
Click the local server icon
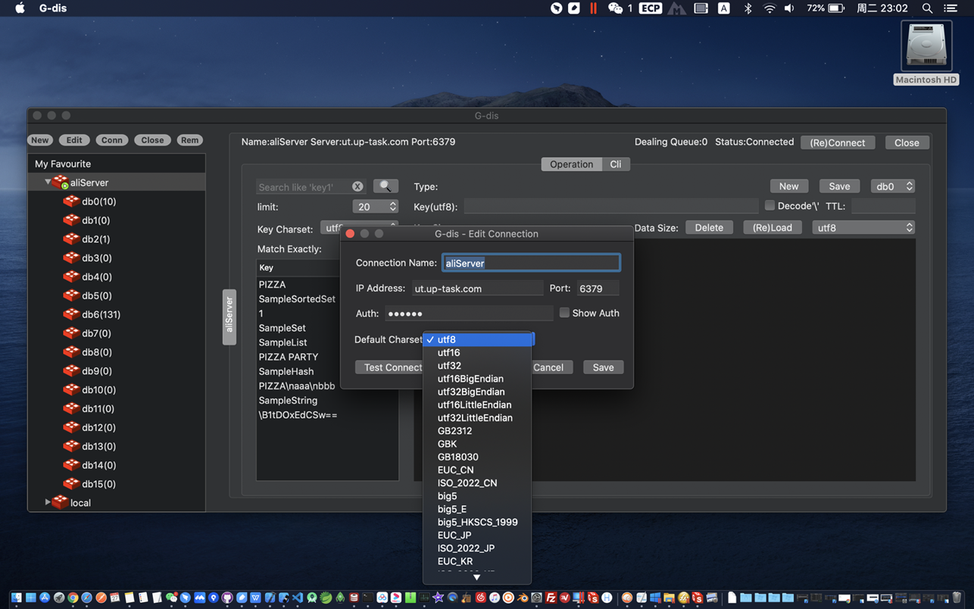(61, 502)
